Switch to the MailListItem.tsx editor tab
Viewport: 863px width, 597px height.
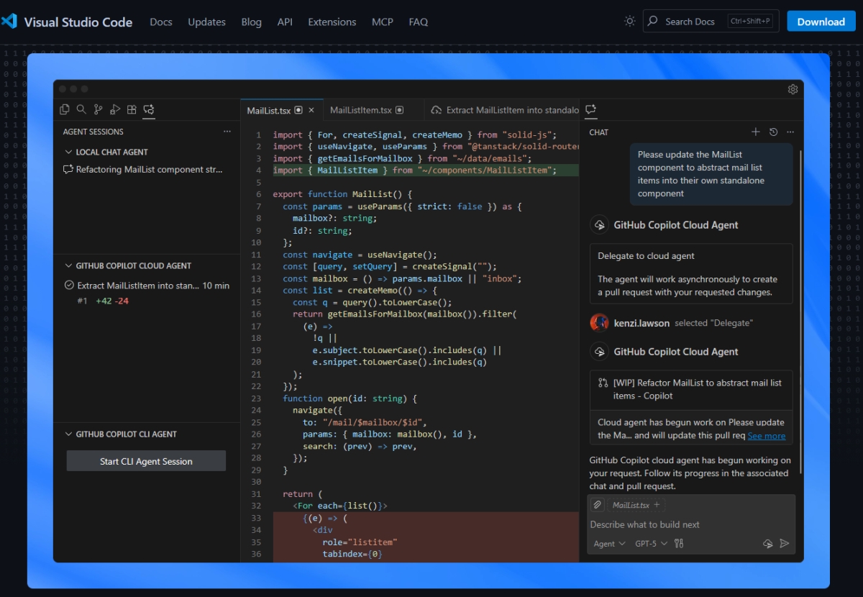[361, 110]
